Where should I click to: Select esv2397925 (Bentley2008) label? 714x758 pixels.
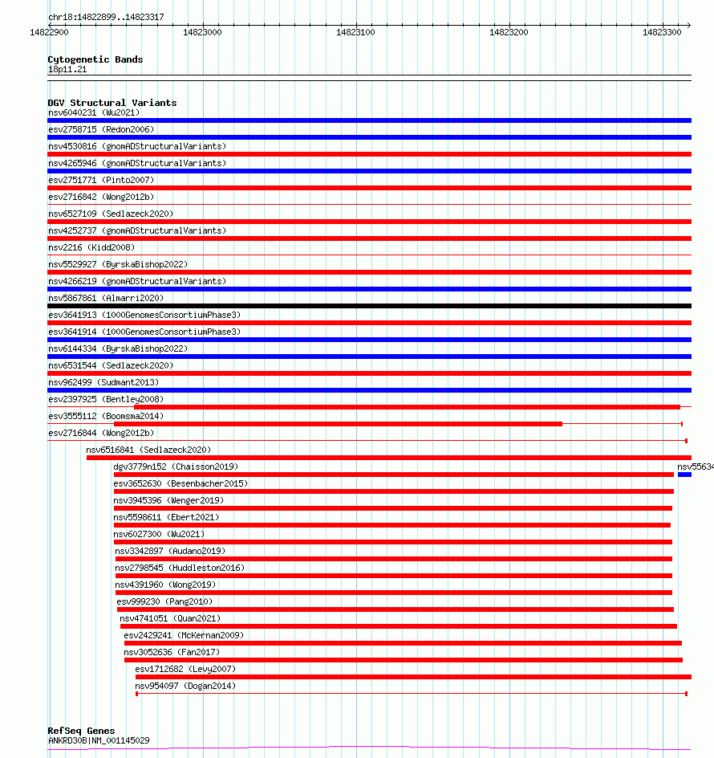[x=106, y=399]
